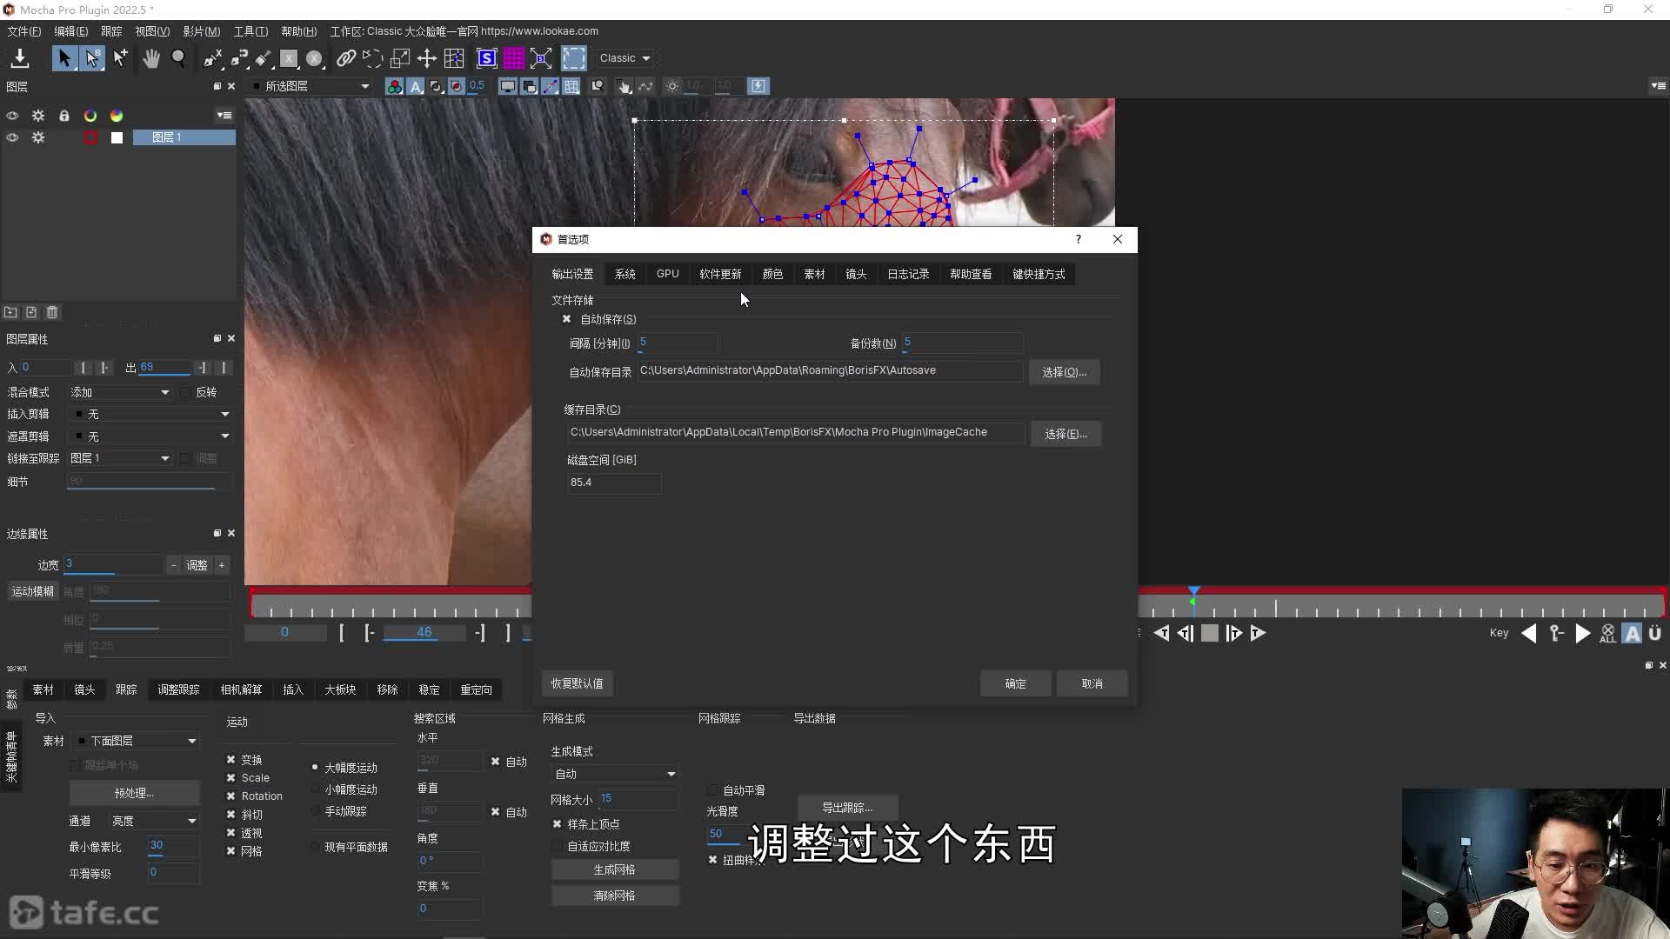Click 恢复默认值 button

point(577,683)
